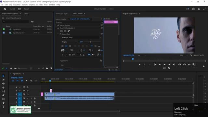Click the Lift button in Program monitor

click(x=180, y=64)
